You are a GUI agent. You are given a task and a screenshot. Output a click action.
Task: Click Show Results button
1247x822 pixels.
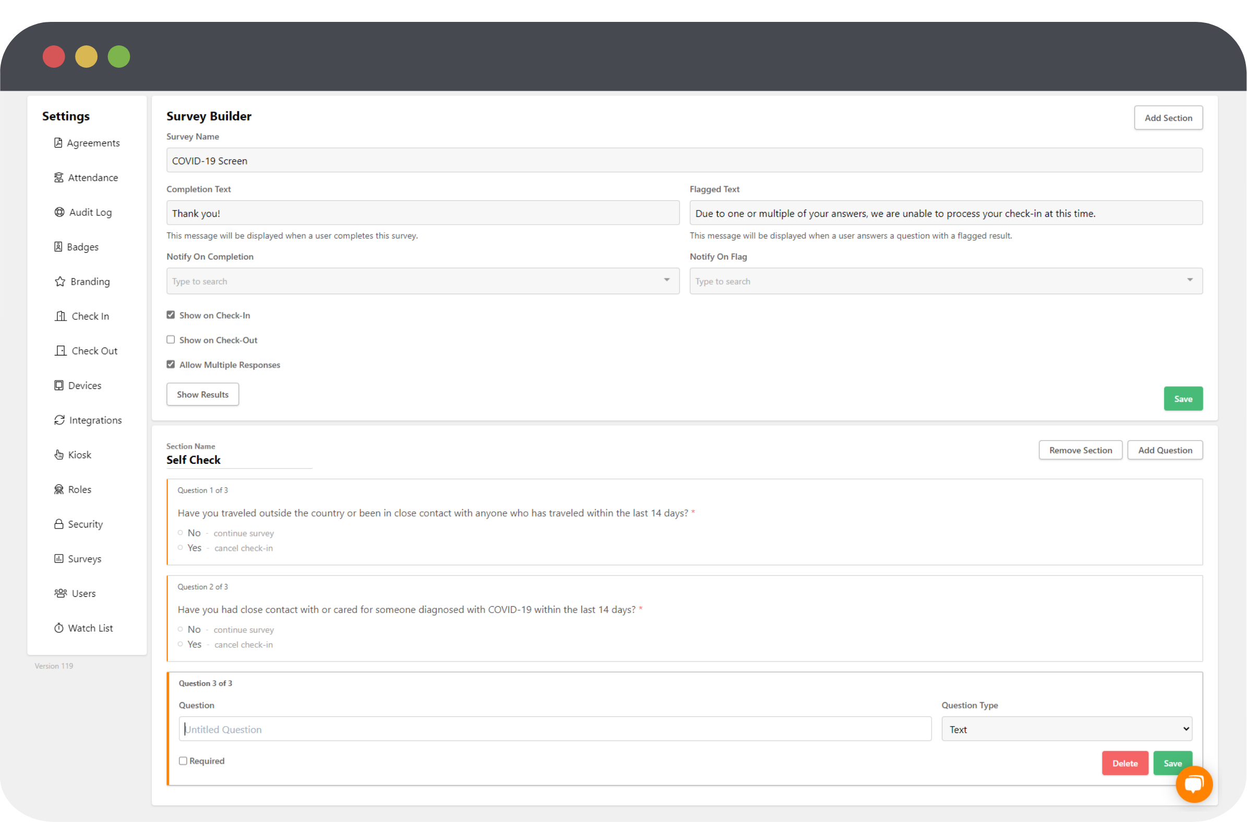pos(204,395)
